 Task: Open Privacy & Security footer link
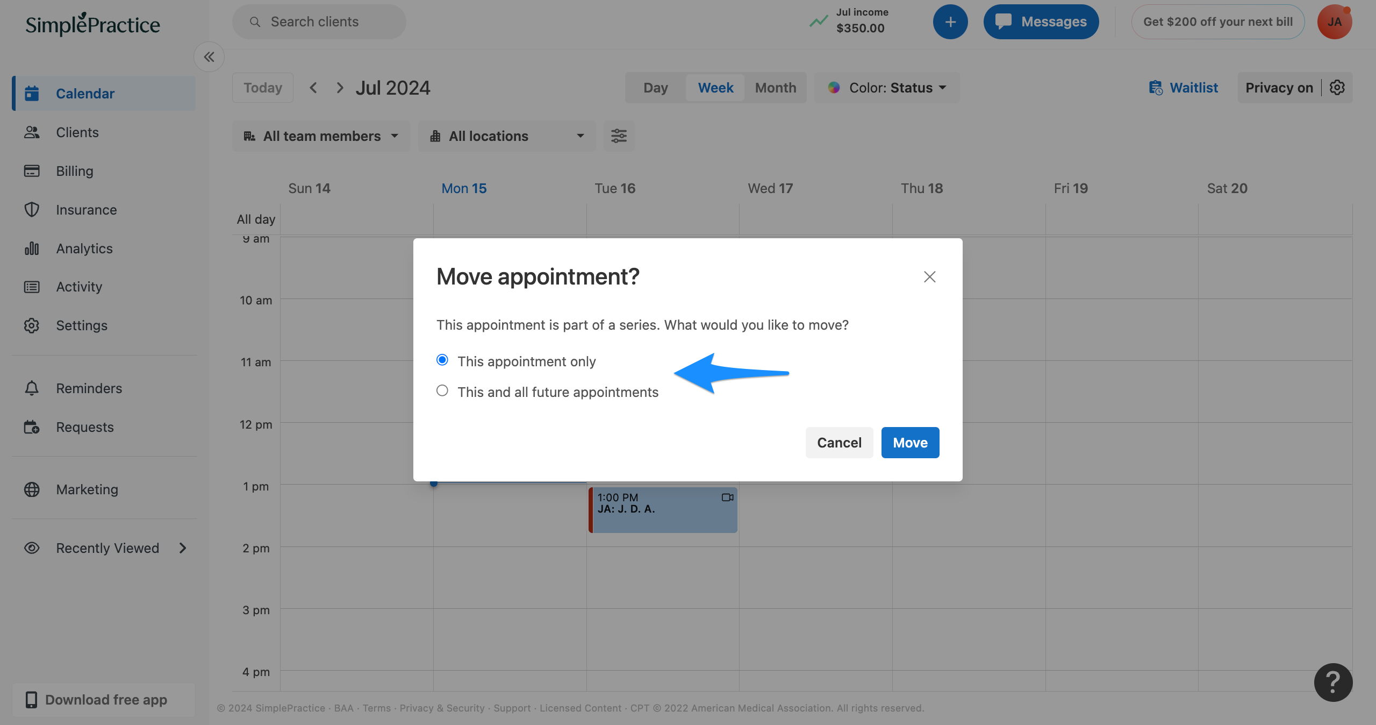[442, 708]
